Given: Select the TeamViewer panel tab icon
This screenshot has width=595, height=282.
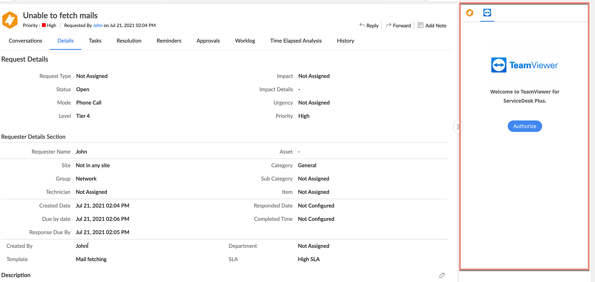Looking at the screenshot, I should click(487, 13).
